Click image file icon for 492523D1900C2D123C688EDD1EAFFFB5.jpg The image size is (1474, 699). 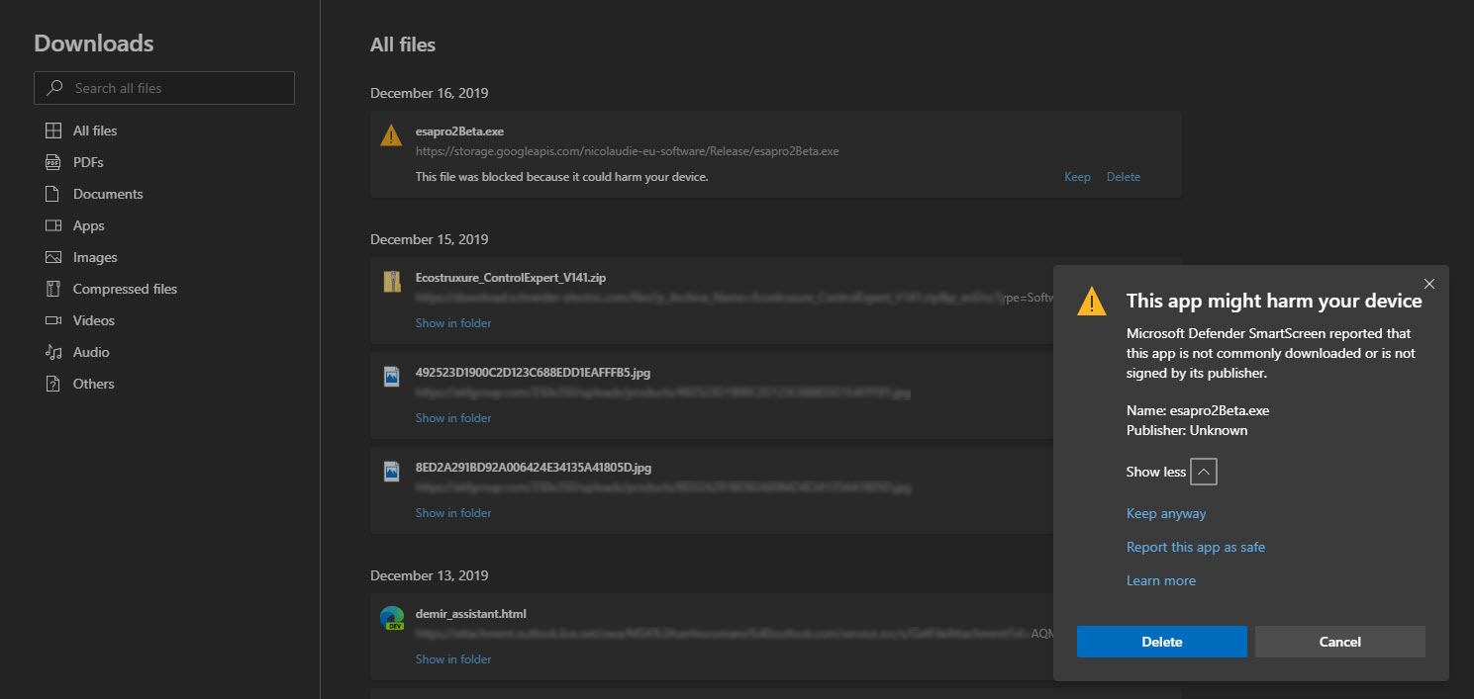coord(392,377)
